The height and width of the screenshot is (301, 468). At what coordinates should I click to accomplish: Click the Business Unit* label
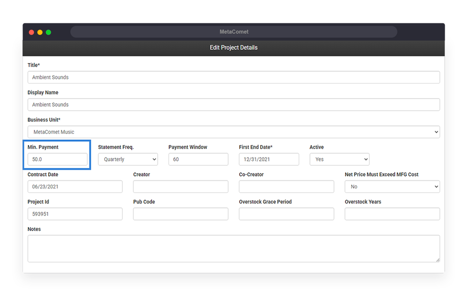[44, 120]
